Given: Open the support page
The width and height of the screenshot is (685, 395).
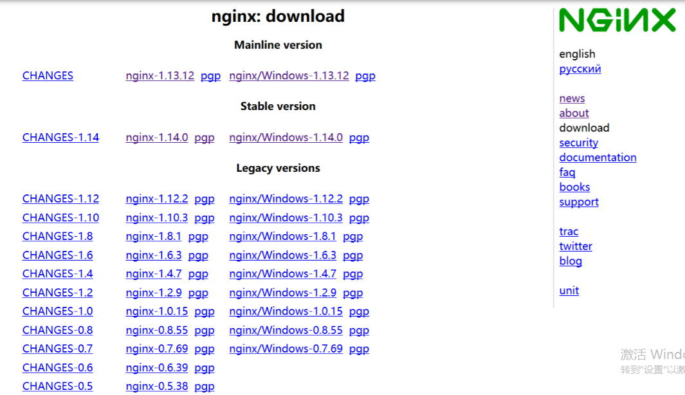Looking at the screenshot, I should 579,202.
